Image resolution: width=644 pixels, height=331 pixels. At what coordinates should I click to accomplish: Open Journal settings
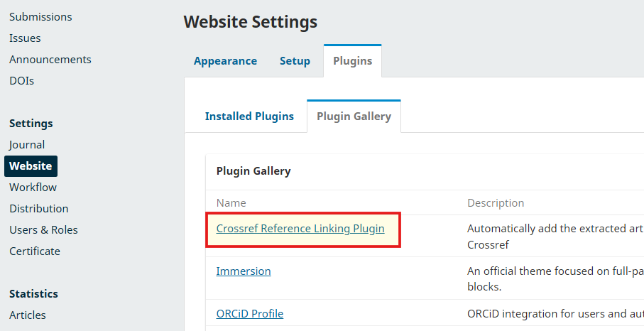[x=27, y=145]
